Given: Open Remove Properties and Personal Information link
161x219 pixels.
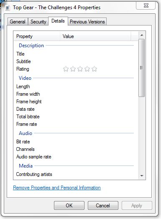Looking at the screenshot, I should (57, 188).
